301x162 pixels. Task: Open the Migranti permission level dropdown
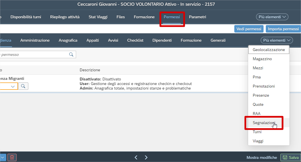(9, 86)
